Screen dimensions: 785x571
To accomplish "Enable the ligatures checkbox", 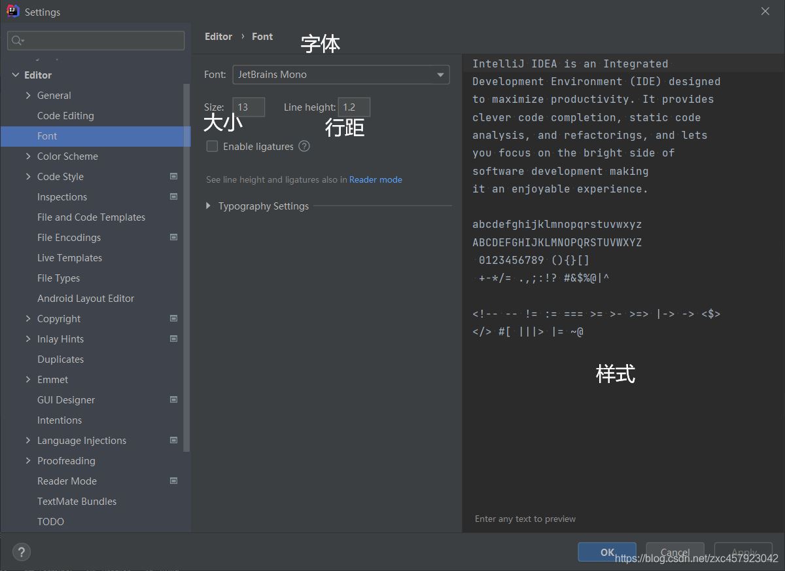I will coord(212,146).
